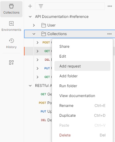Collapse the RESTful collection chevron

point(30,86)
